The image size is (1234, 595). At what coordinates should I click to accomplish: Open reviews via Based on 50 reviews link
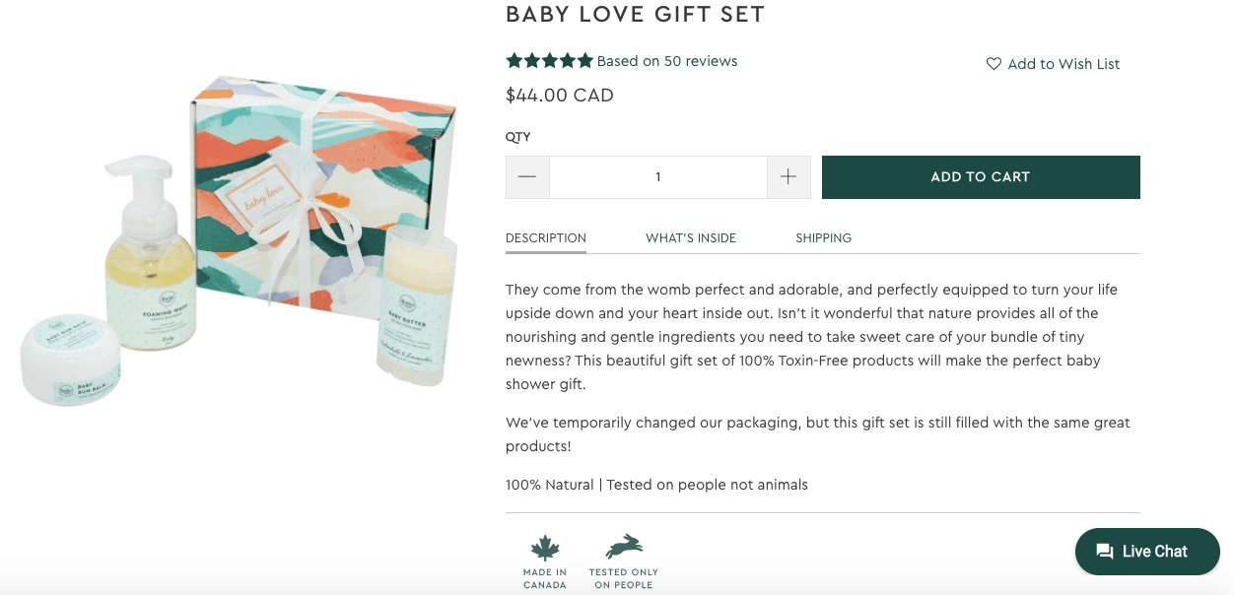click(x=666, y=60)
